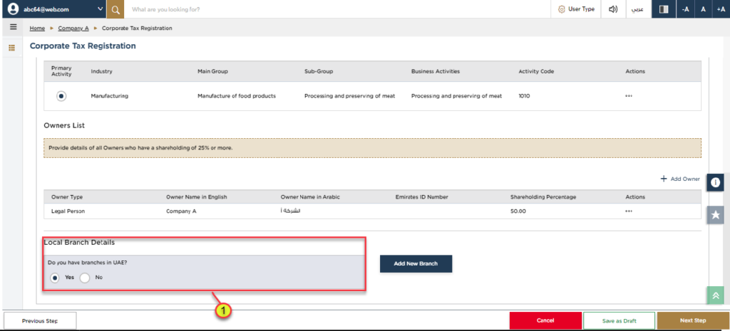The image size is (730, 331).
Task: Open actions menu for the Company A owner row
Action: [x=629, y=211]
